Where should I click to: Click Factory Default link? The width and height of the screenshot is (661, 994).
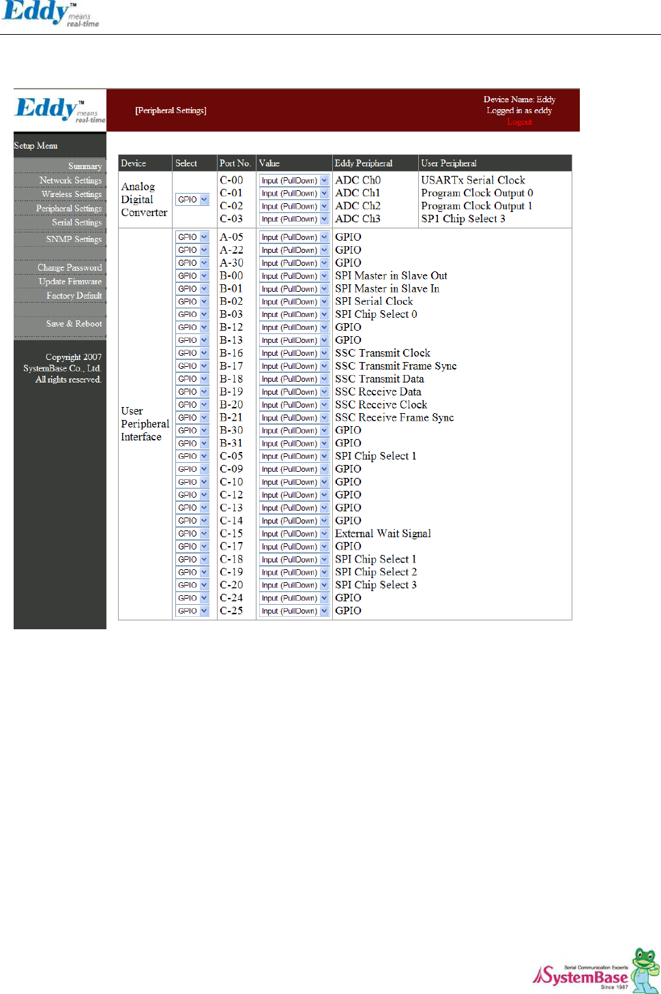[x=74, y=296]
